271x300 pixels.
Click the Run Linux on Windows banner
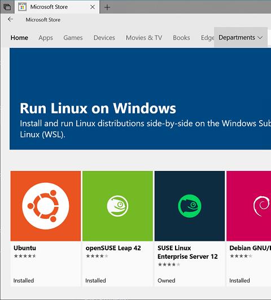coord(140,99)
